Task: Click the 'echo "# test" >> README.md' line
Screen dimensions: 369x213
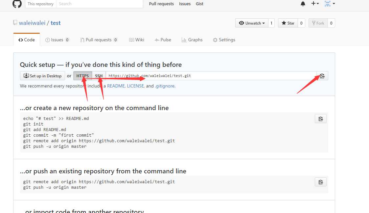Action: point(56,119)
